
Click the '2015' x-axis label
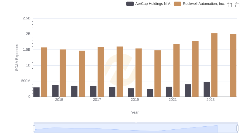click(x=59, y=100)
